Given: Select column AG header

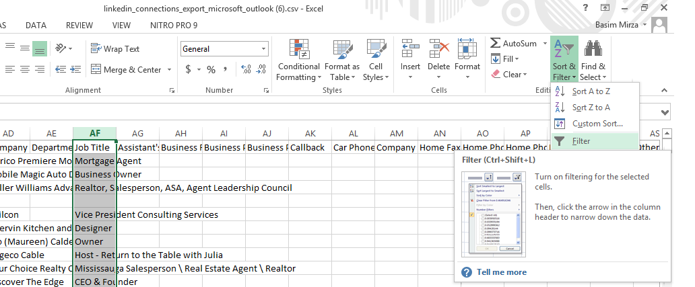Looking at the screenshot, I should pos(138,134).
